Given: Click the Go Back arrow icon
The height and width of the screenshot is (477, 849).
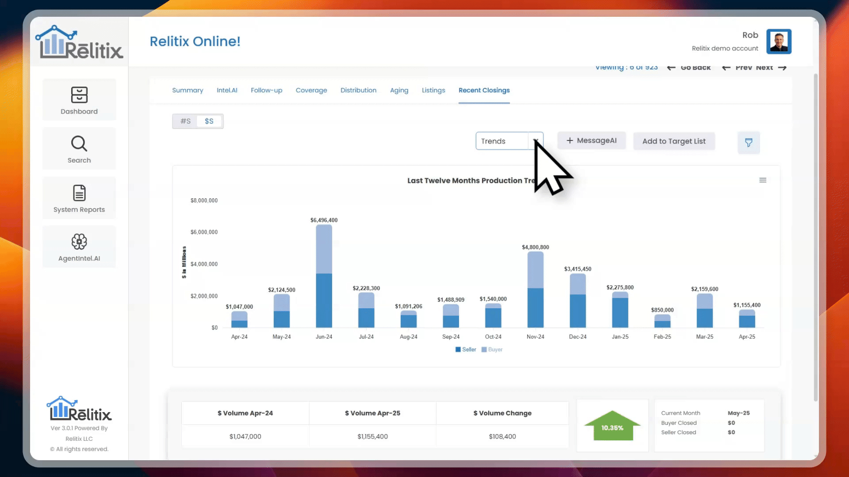Looking at the screenshot, I should pos(671,68).
